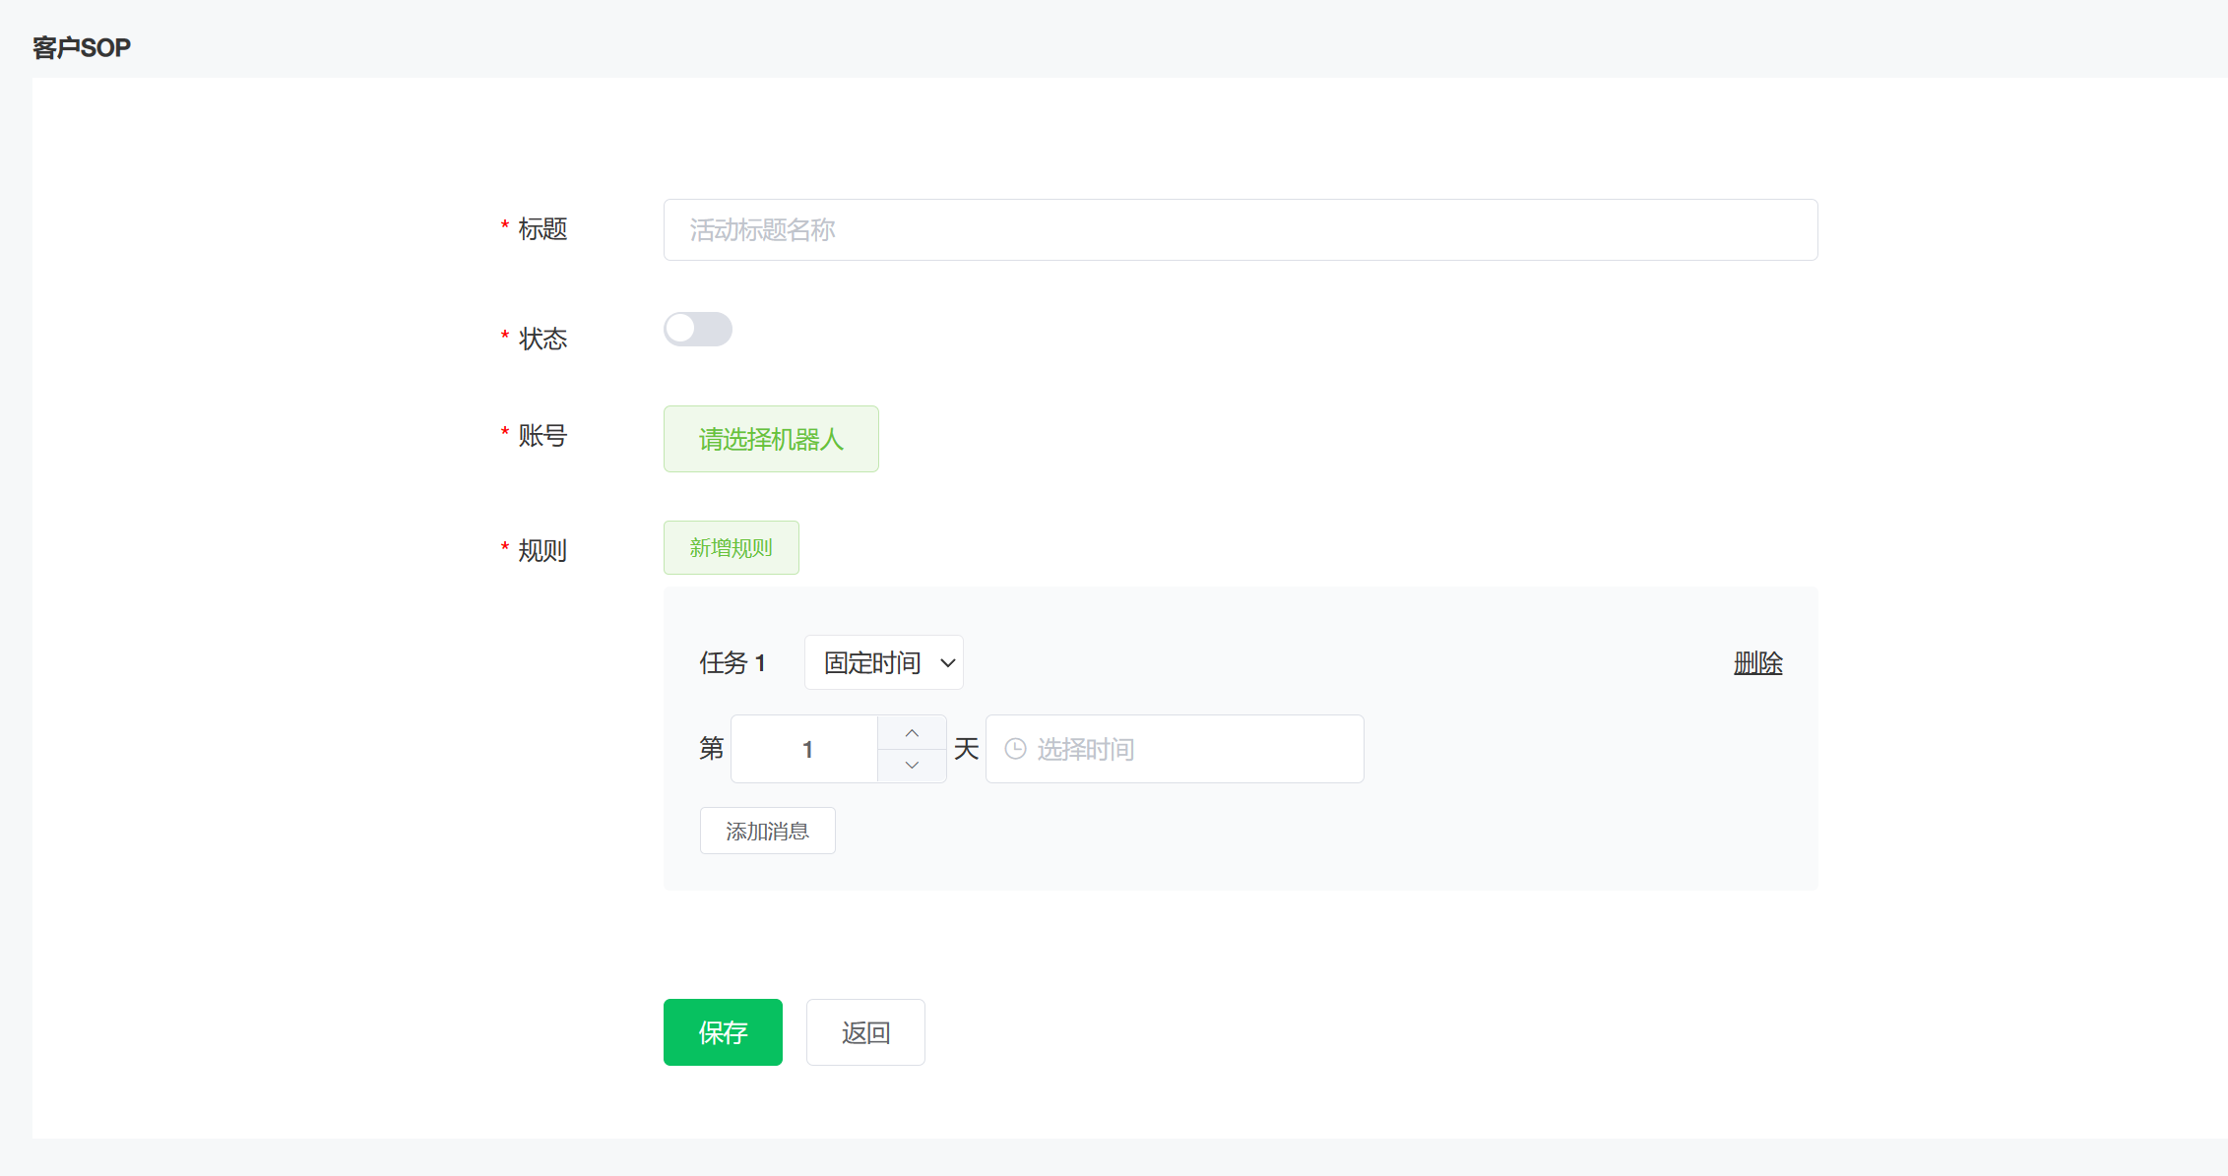Screen dimensions: 2228x1176
Task: Click the 客户SOP page header
Action: pos(80,46)
